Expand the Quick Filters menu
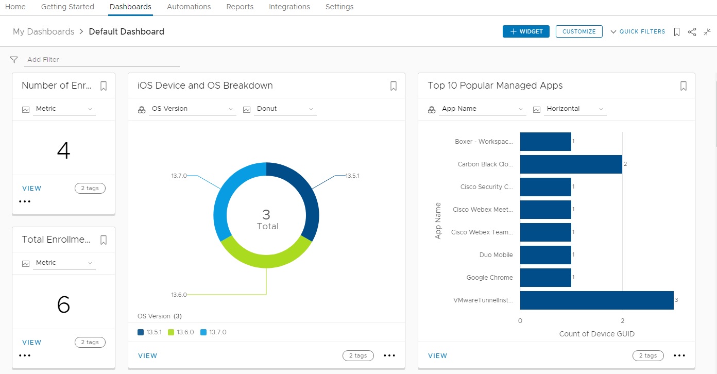Screen dimensions: 717x374 [x=638, y=32]
